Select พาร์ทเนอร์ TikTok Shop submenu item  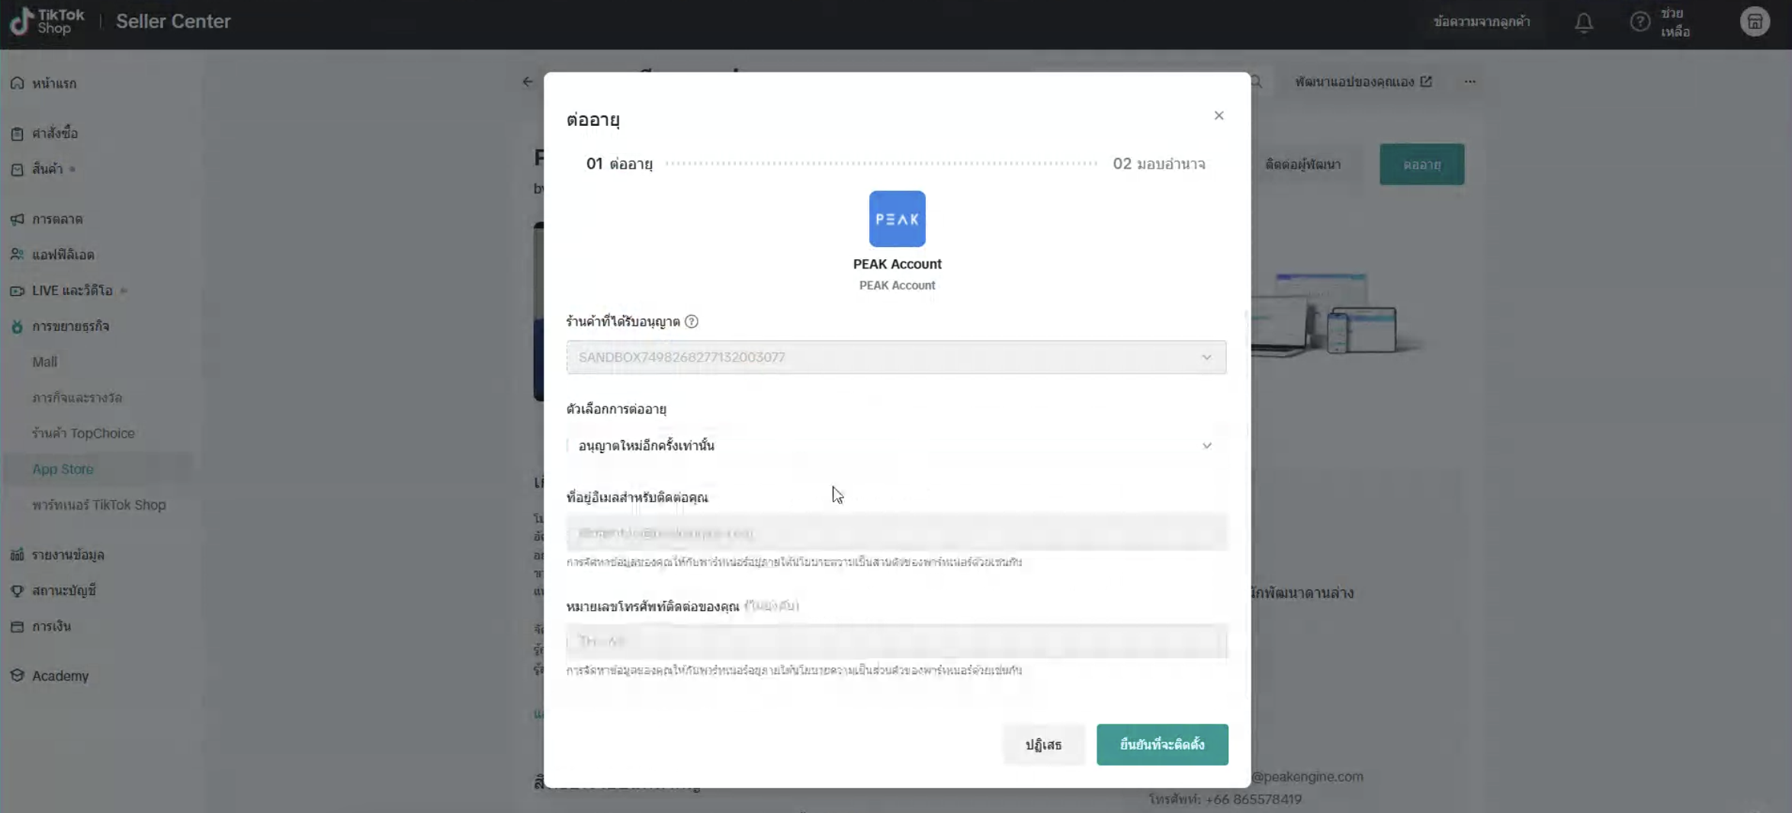pyautogui.click(x=99, y=505)
